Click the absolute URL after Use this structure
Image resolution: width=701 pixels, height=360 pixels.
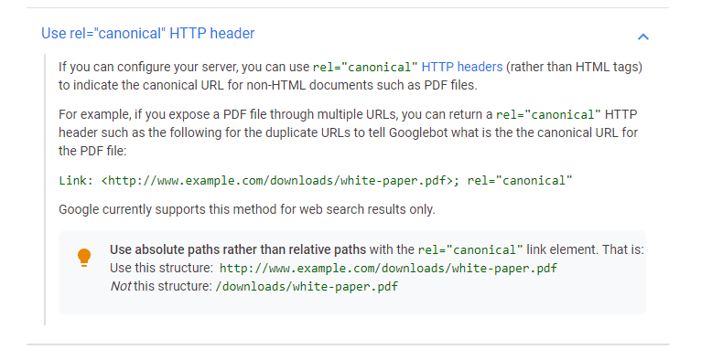[x=388, y=268]
